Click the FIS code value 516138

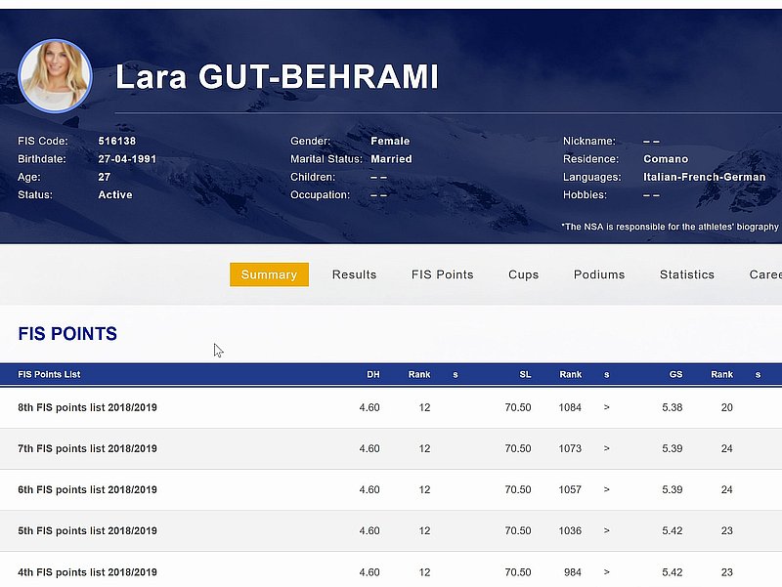[116, 141]
